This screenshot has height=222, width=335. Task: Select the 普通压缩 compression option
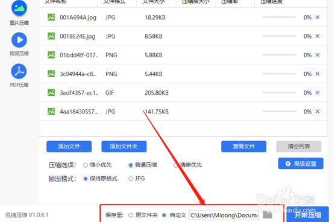click(x=131, y=165)
